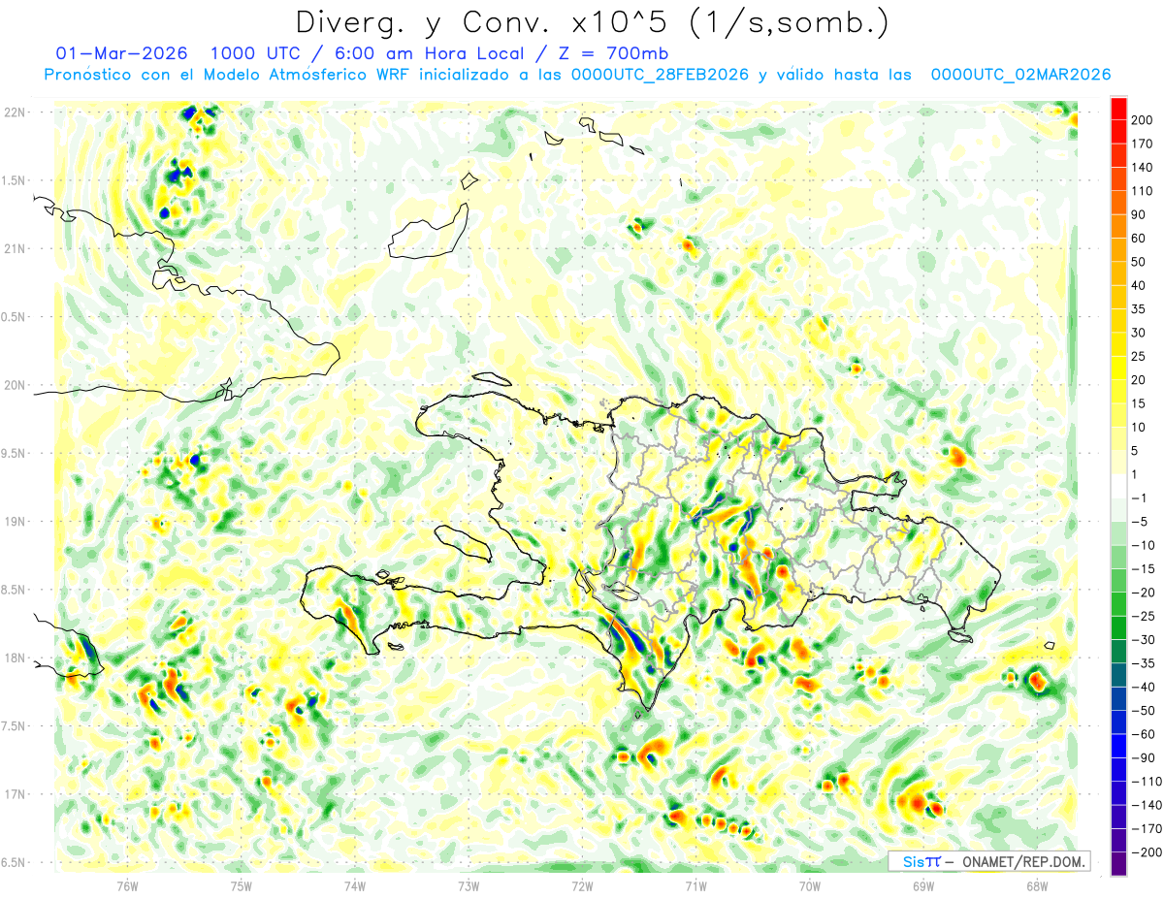Click the positive '25' color scale value
This screenshot has height=899, width=1164.
coord(1139,356)
